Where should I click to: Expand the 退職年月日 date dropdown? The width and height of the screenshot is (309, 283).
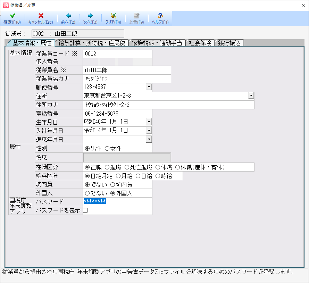(x=149, y=139)
